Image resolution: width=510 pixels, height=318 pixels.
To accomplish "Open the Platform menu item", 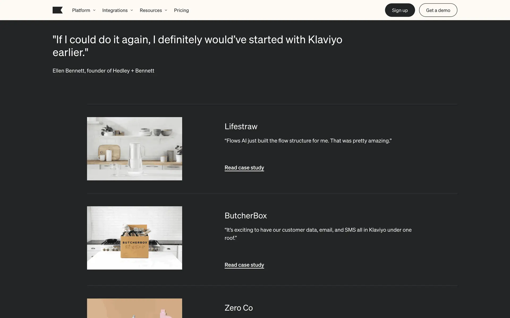I will click(81, 10).
